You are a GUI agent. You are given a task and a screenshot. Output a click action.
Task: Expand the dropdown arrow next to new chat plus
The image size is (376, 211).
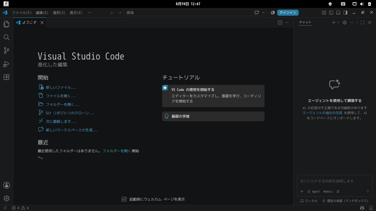(x=338, y=23)
